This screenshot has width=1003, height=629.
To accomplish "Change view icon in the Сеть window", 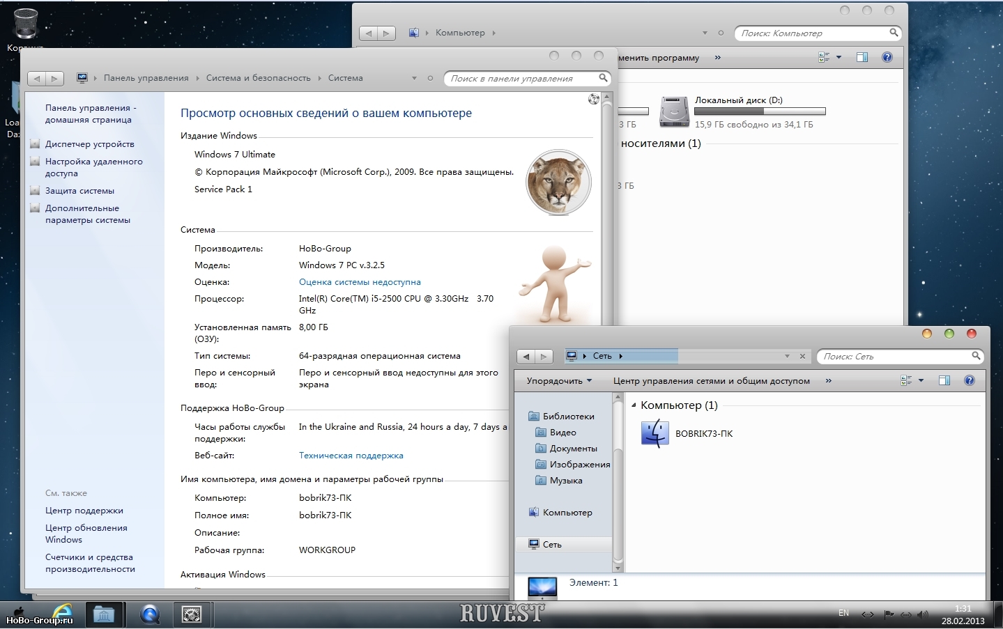I will pos(906,380).
